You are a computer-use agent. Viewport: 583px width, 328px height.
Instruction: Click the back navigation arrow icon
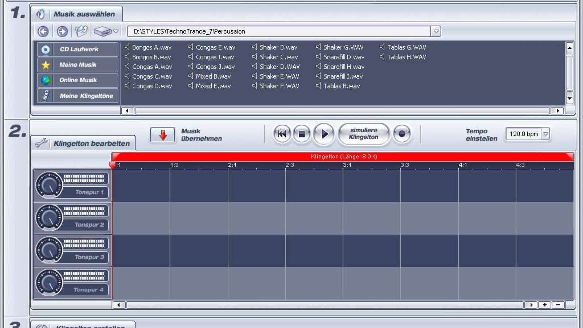click(x=43, y=32)
